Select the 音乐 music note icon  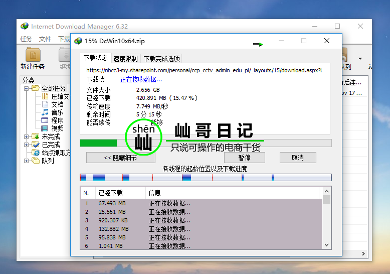tap(45, 112)
